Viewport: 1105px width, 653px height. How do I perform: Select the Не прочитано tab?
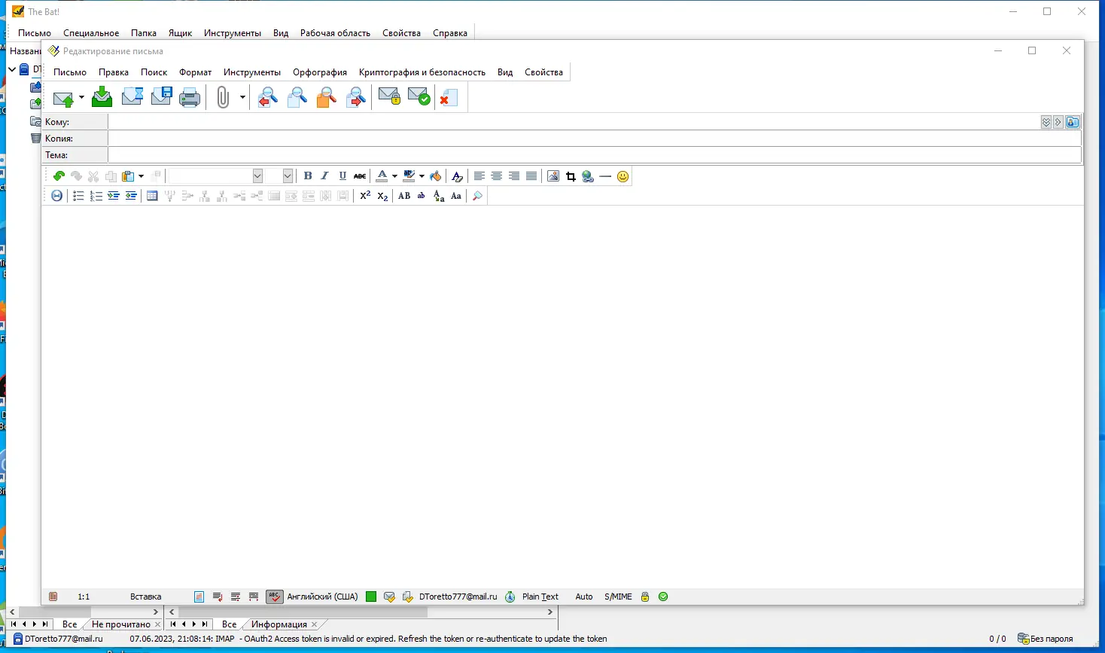121,624
